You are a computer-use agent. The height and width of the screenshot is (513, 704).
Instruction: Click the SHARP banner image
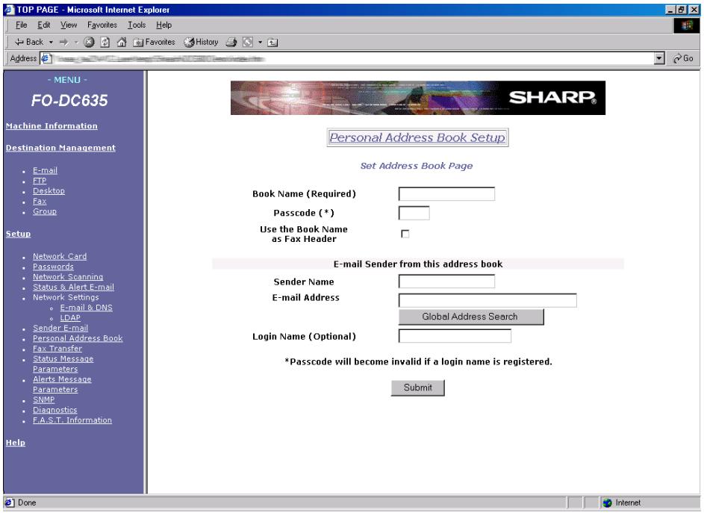(x=417, y=98)
